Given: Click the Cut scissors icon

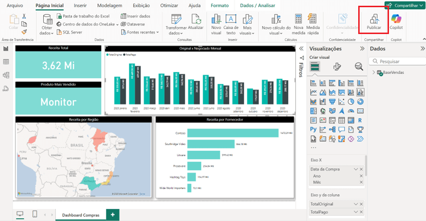Looking at the screenshot, I should point(24,16).
